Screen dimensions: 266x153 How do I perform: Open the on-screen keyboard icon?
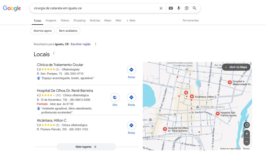pos(171,8)
